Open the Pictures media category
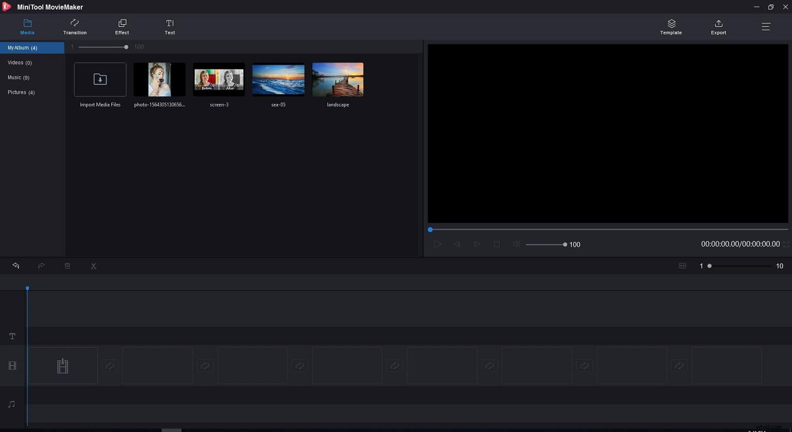 click(x=21, y=92)
